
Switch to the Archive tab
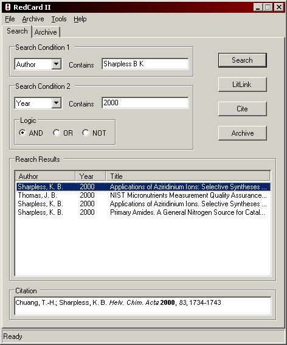click(x=46, y=32)
